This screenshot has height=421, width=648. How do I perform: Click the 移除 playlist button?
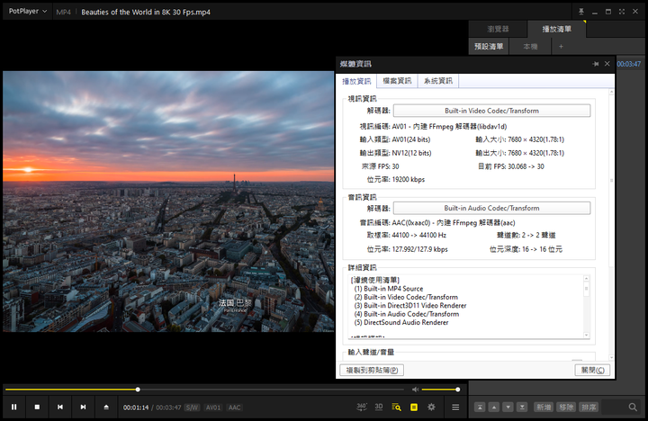pos(566,407)
